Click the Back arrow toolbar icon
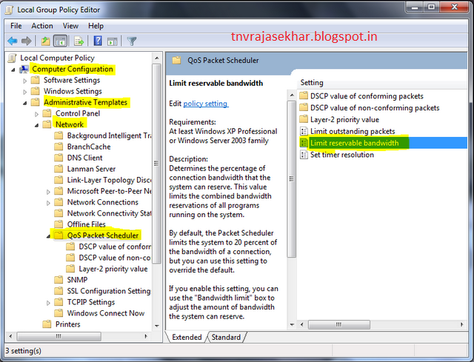474x362 pixels. coord(13,41)
